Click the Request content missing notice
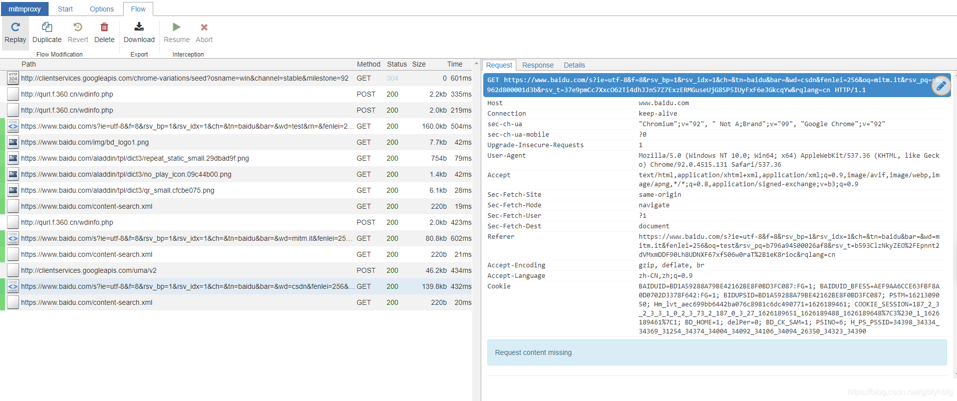 click(x=717, y=352)
